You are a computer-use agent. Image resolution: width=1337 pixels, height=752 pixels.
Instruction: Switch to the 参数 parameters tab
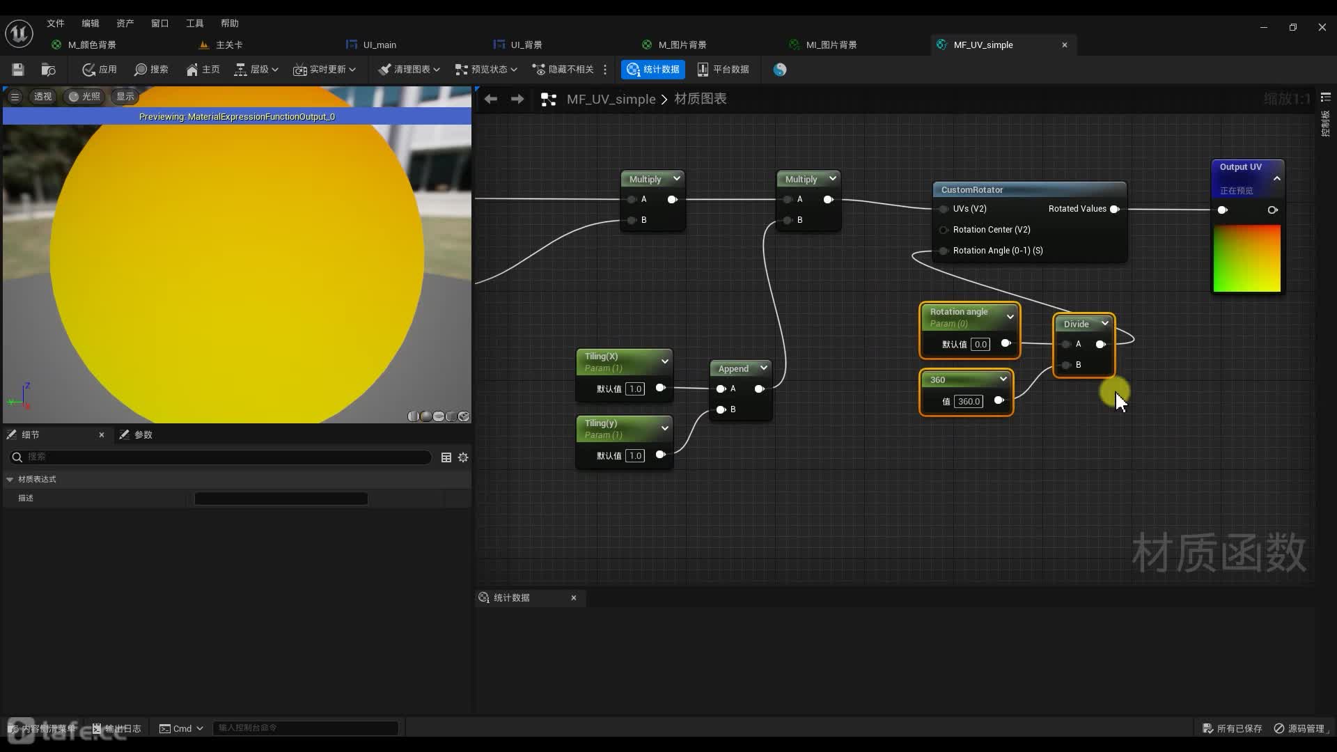[136, 434]
